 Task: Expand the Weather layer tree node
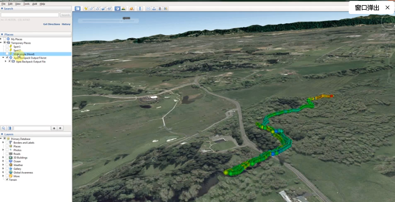tap(3, 165)
